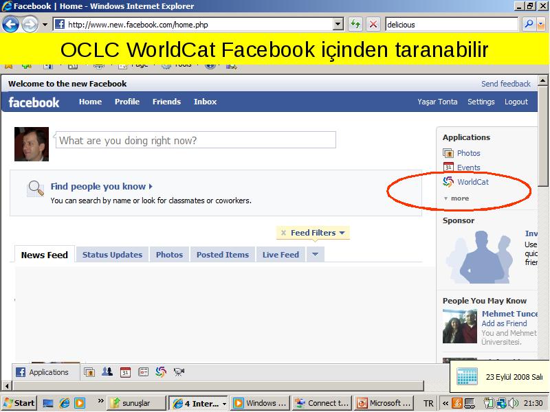Screen dimensions: 550x412
Task: Dismiss the Feed Filters X icon
Action: [283, 233]
